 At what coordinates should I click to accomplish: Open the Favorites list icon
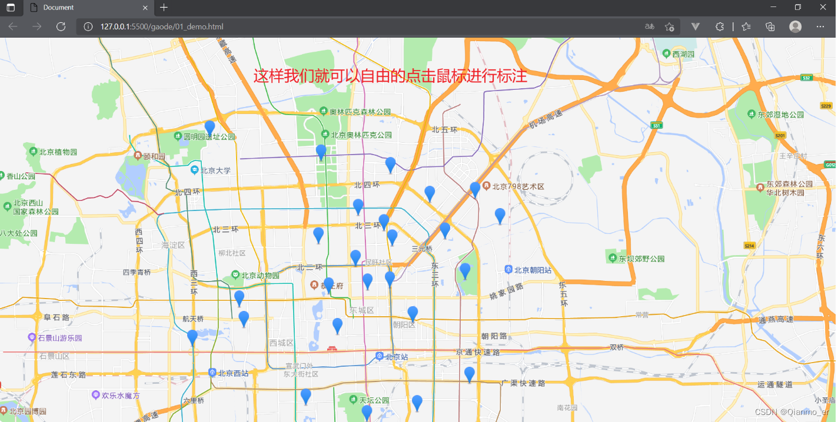(746, 26)
